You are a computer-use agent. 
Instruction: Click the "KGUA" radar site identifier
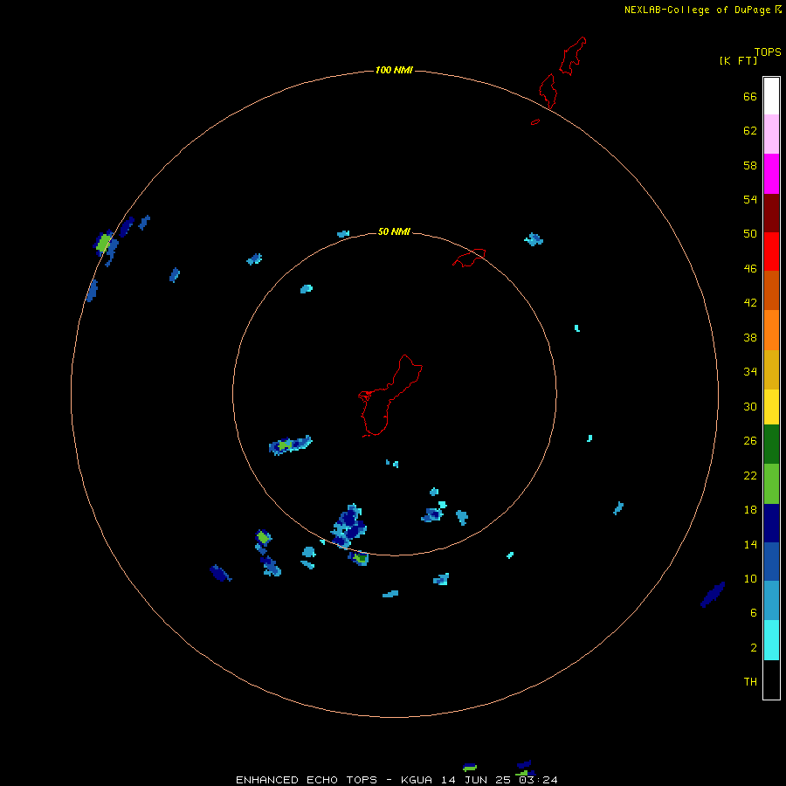pos(417,780)
